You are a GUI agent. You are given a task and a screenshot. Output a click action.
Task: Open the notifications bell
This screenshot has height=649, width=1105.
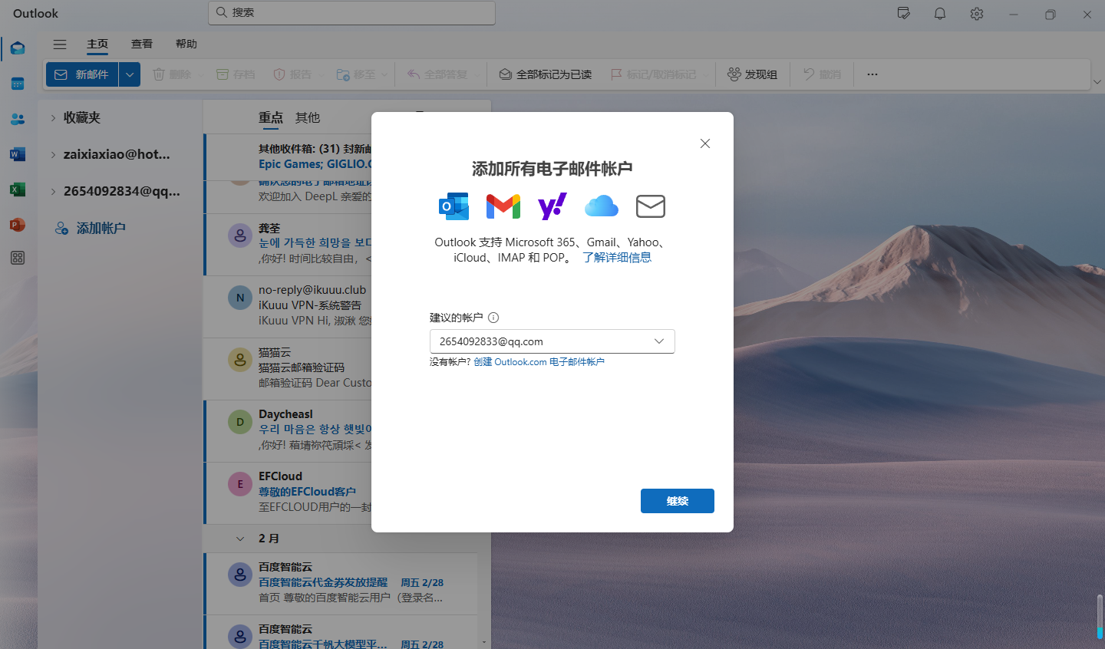click(x=940, y=14)
